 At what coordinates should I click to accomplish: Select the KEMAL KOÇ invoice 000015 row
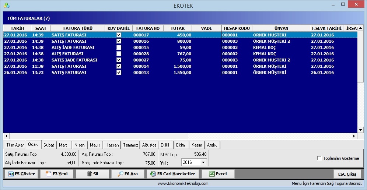(180, 47)
